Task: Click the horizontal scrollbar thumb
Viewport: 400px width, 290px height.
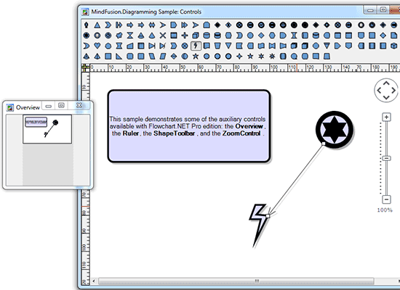Action: 236,281
